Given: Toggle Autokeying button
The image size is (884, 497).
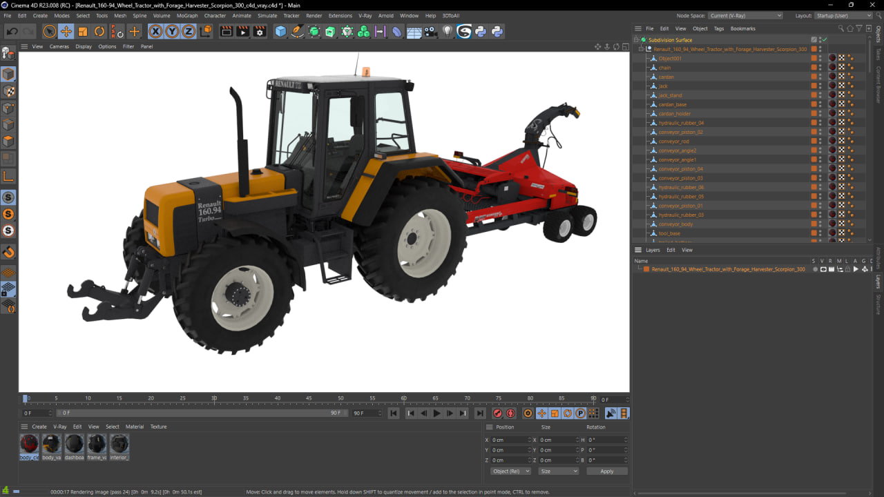Looking at the screenshot, I should (x=511, y=413).
